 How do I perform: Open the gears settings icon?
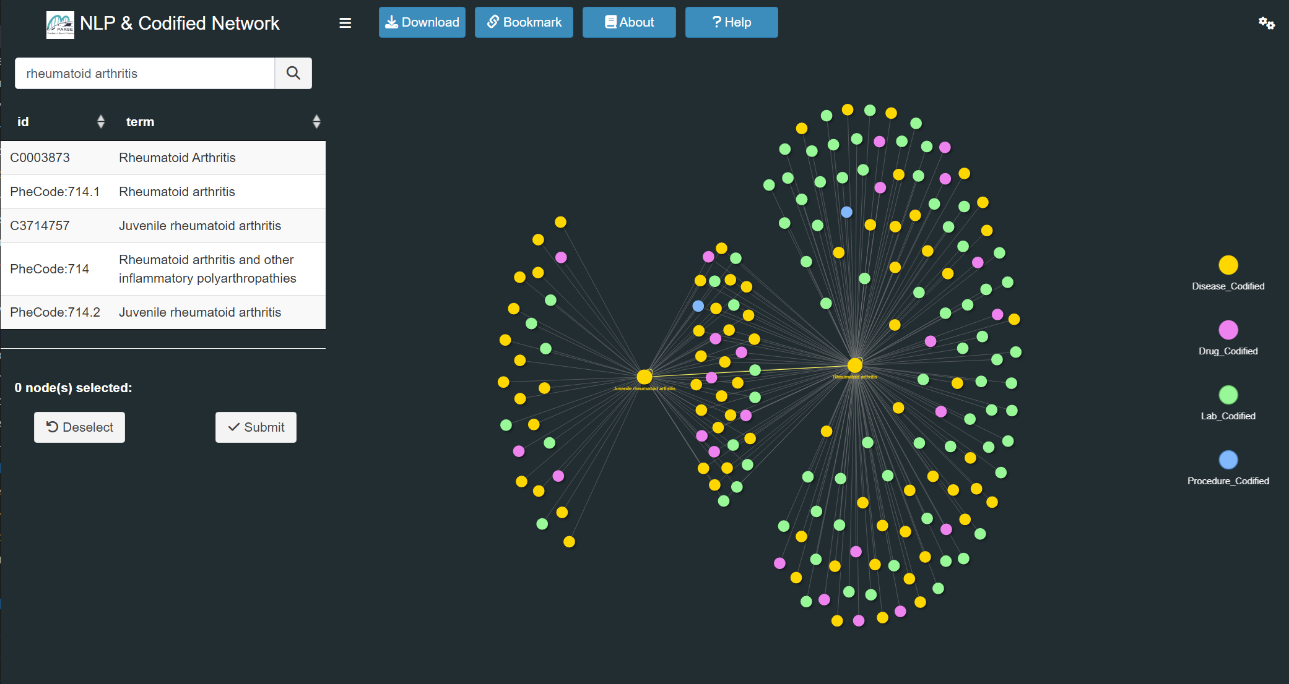coord(1266,24)
